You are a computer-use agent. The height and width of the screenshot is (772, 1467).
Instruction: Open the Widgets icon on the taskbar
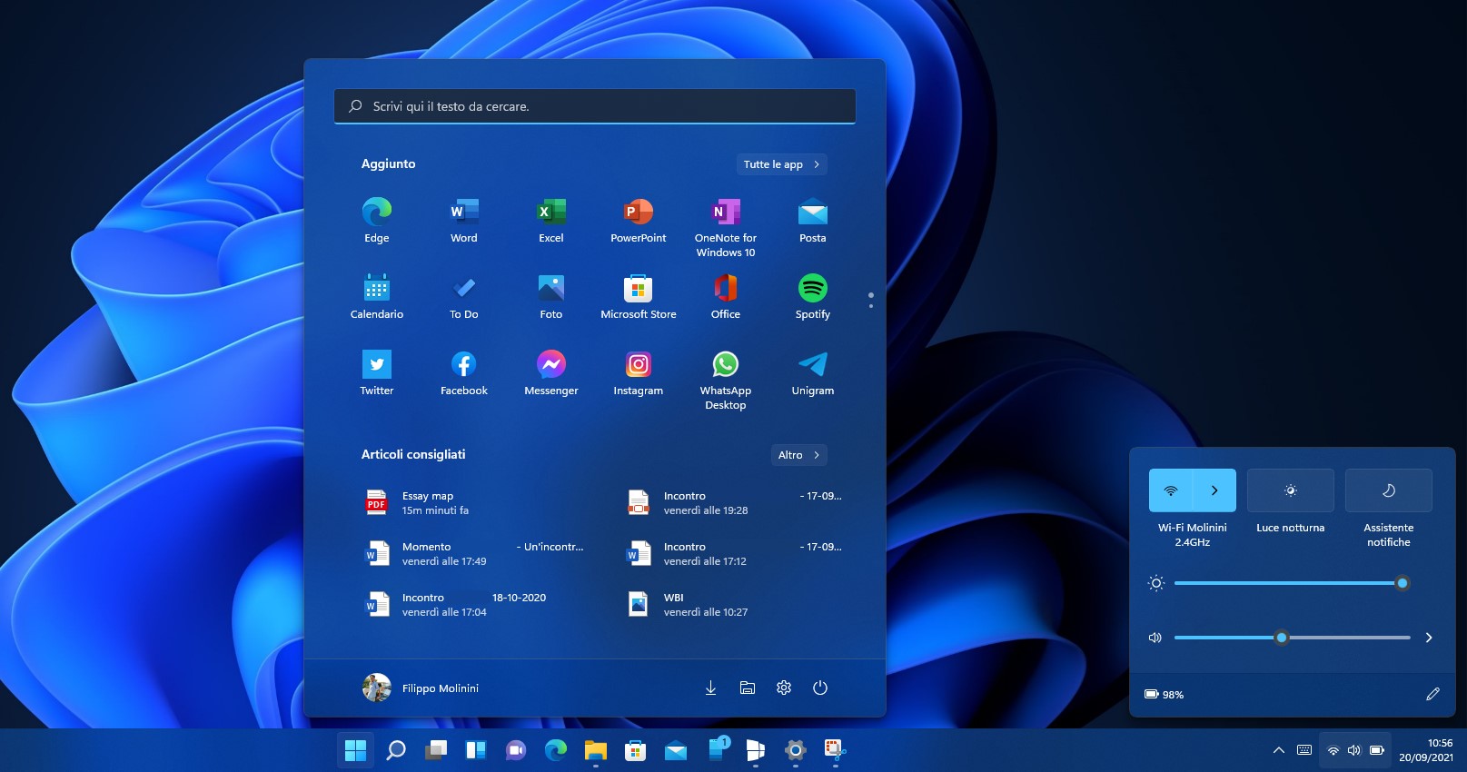pyautogui.click(x=475, y=749)
